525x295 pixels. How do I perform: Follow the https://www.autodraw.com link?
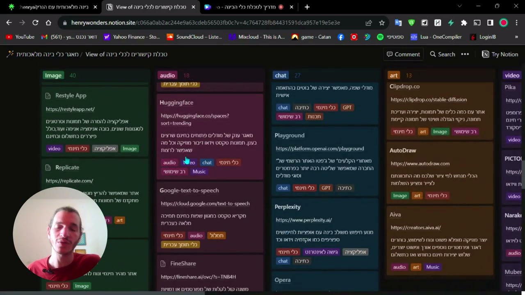420,163
